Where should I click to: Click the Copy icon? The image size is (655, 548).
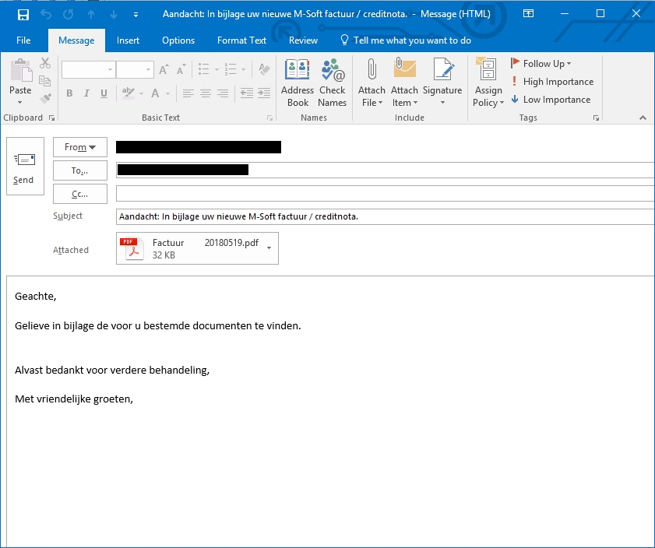point(44,80)
